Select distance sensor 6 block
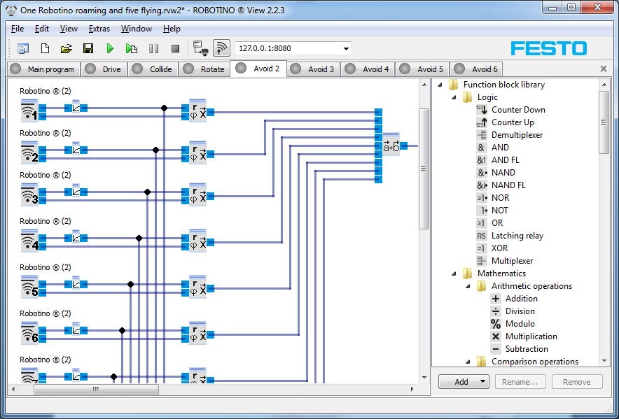 pyautogui.click(x=29, y=332)
